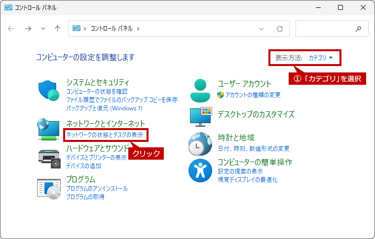
Task: Click デバイスの追加 link
Action: click(83, 166)
